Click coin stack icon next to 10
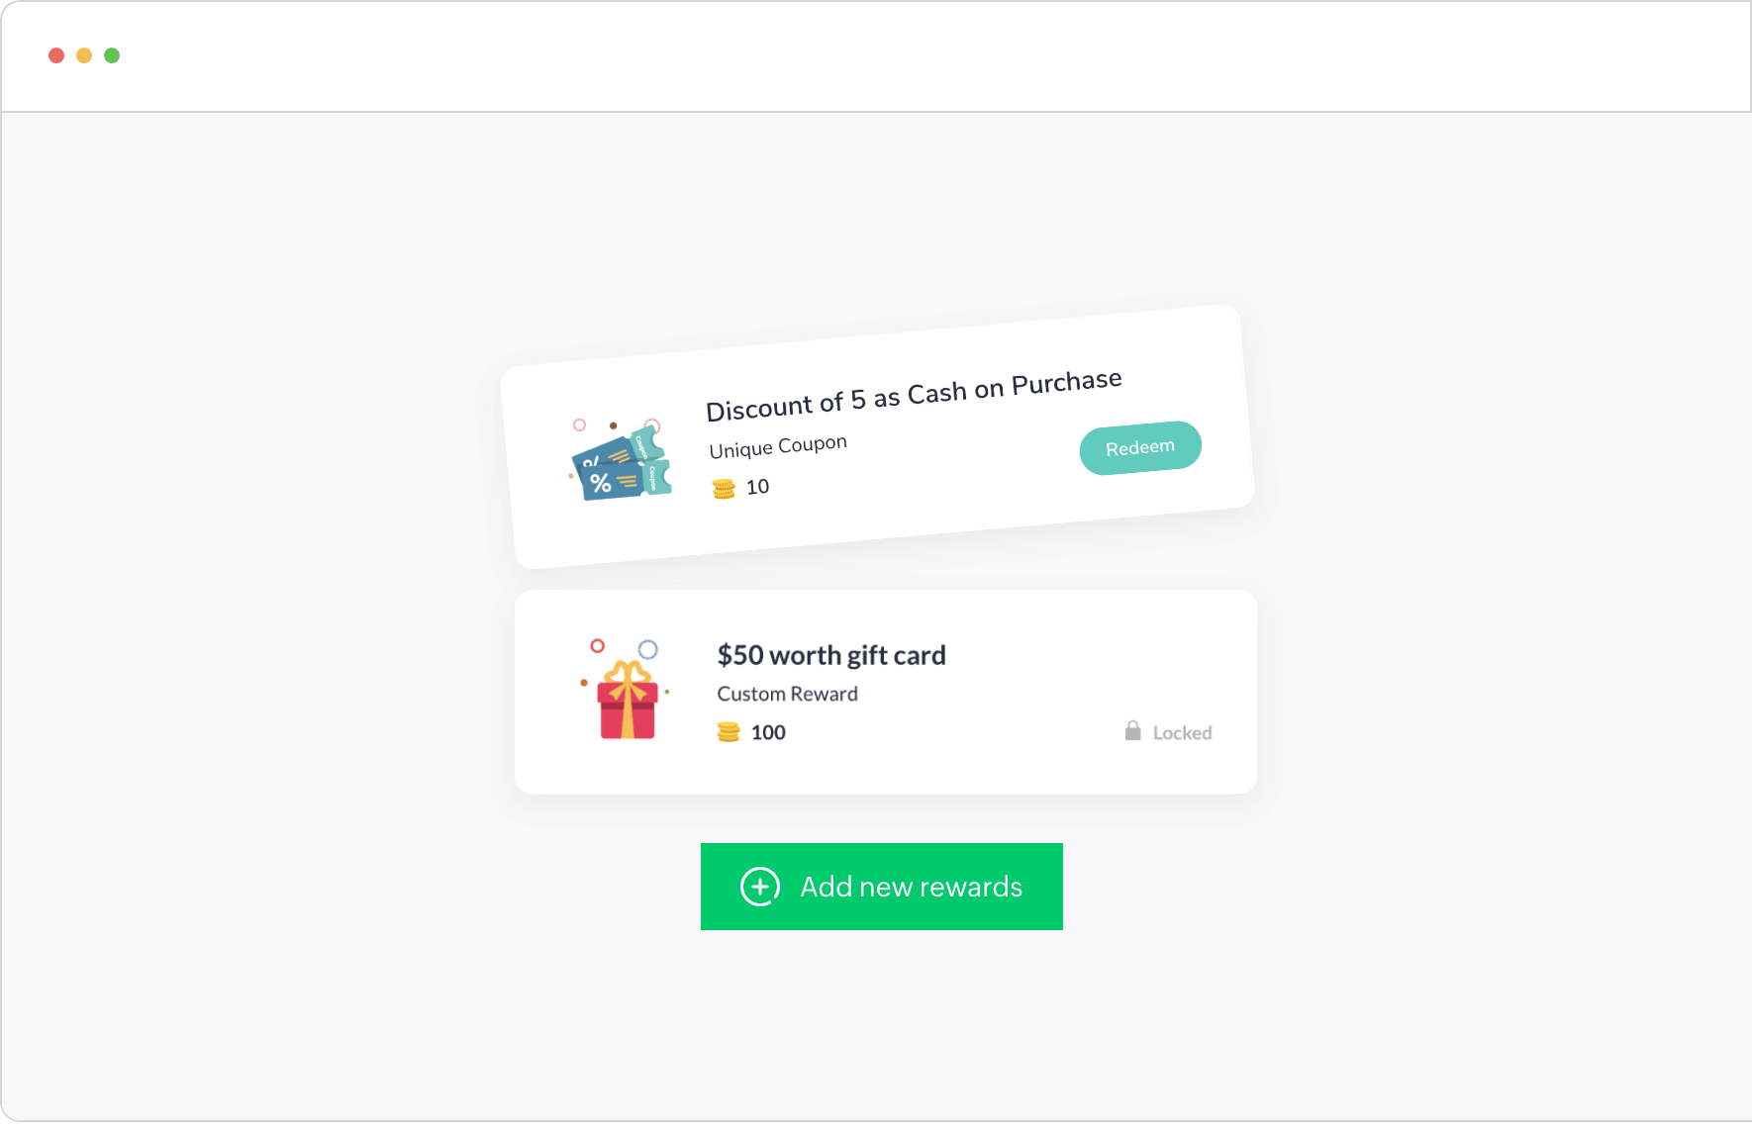Viewport: 1752px width, 1133px height. pyautogui.click(x=724, y=489)
